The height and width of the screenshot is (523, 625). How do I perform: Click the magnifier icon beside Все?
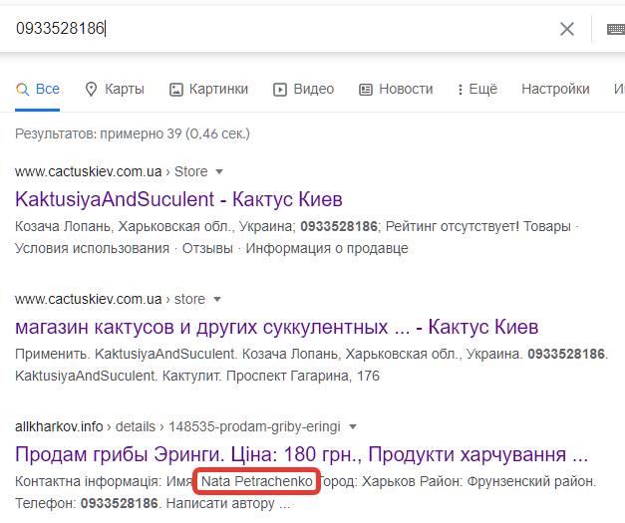[22, 90]
